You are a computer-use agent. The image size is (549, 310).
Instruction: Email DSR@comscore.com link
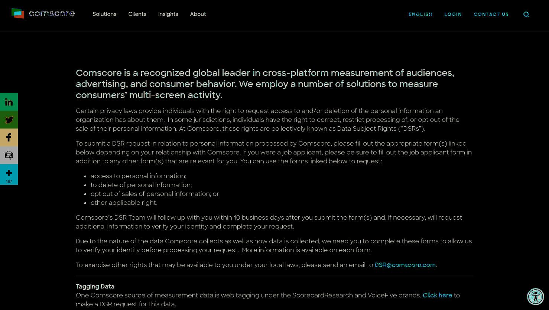405,265
